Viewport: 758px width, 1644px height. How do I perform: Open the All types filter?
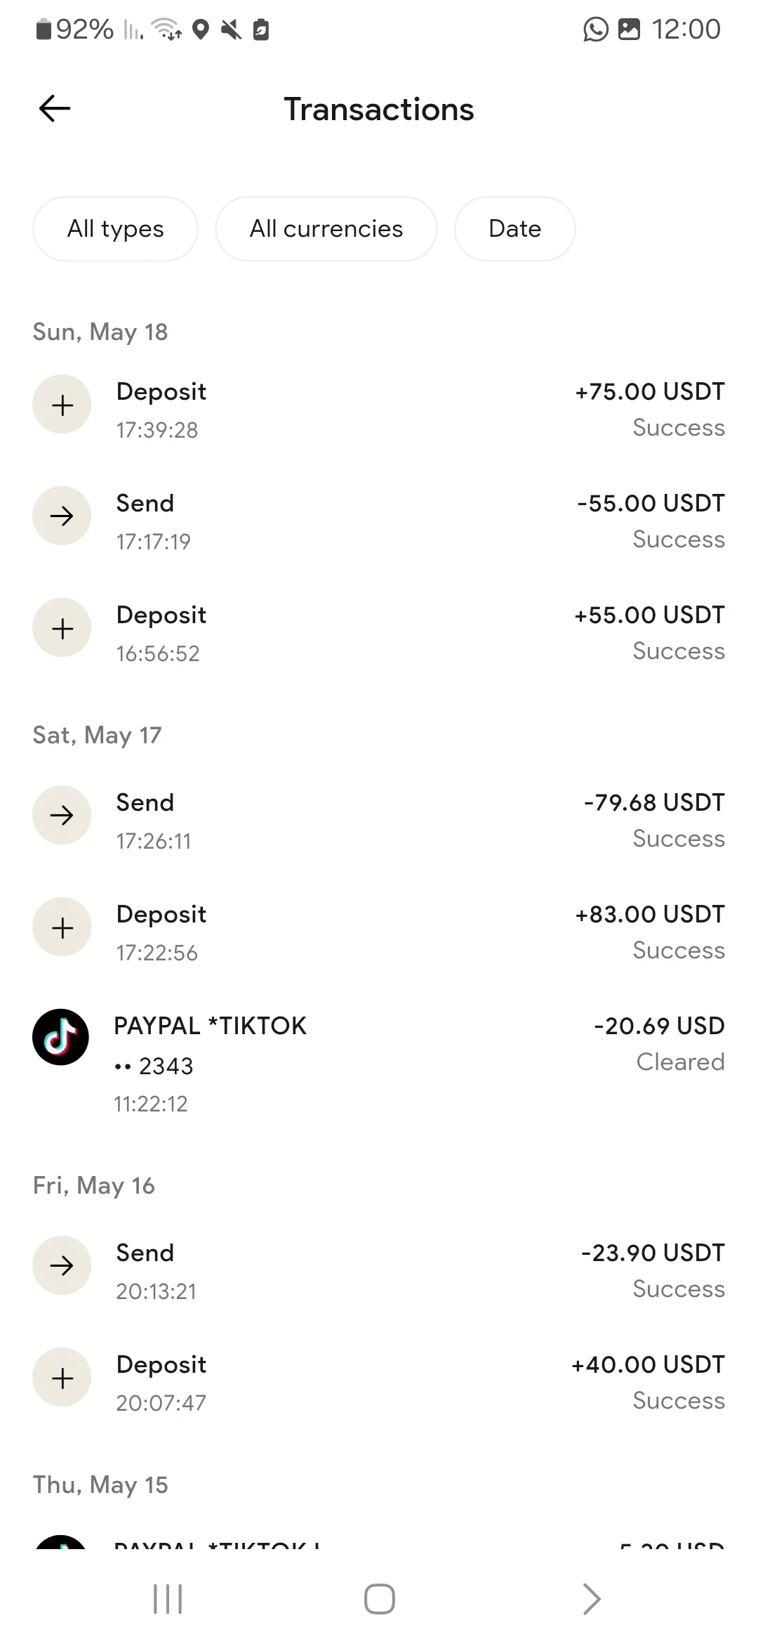115,229
